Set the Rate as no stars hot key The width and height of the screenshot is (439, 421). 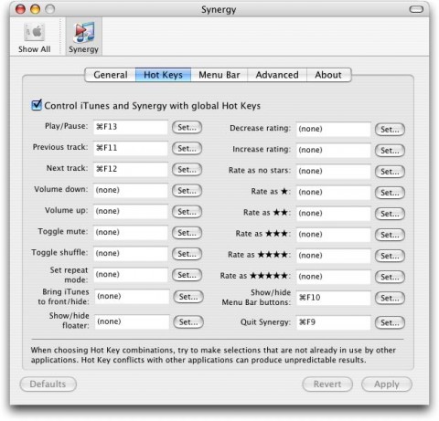(x=390, y=172)
